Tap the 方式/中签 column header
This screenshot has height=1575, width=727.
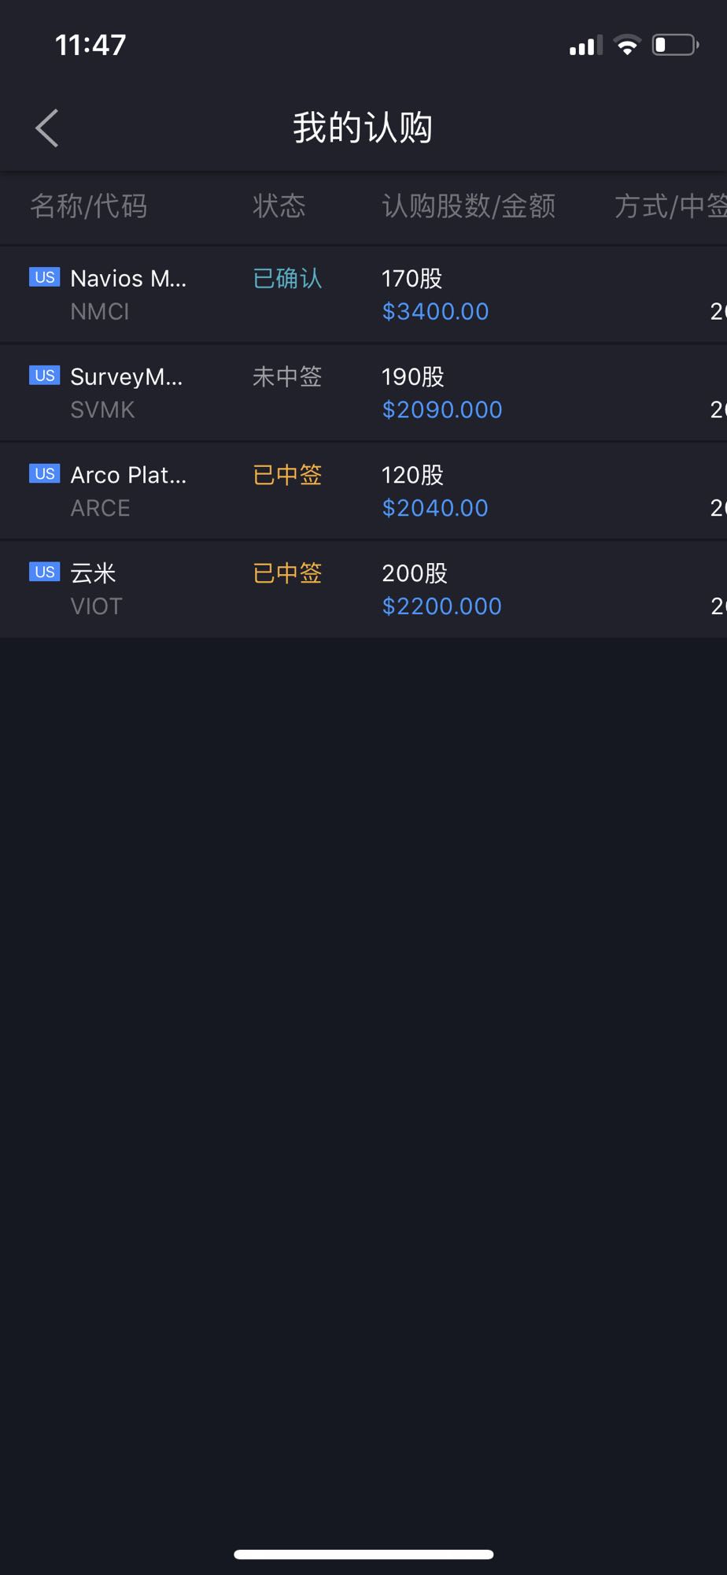pyautogui.click(x=670, y=206)
